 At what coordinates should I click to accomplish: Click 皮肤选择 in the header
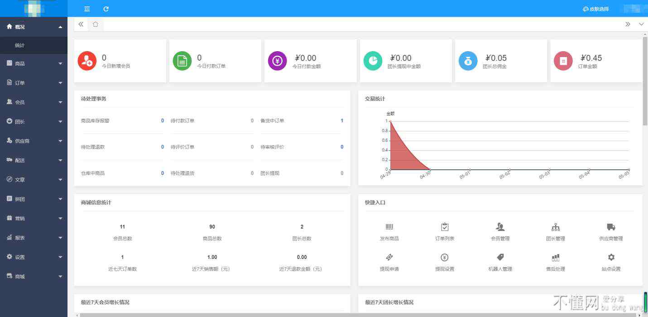tap(595, 9)
